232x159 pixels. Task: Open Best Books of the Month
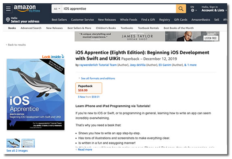[179, 28]
